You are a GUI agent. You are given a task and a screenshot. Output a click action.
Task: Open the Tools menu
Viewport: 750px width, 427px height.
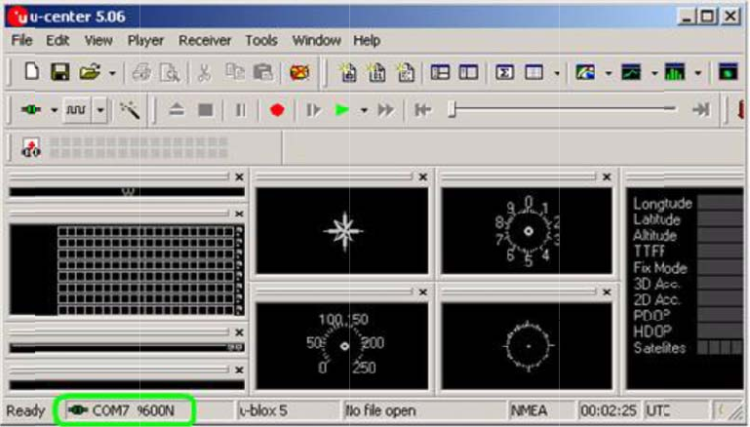tap(261, 40)
